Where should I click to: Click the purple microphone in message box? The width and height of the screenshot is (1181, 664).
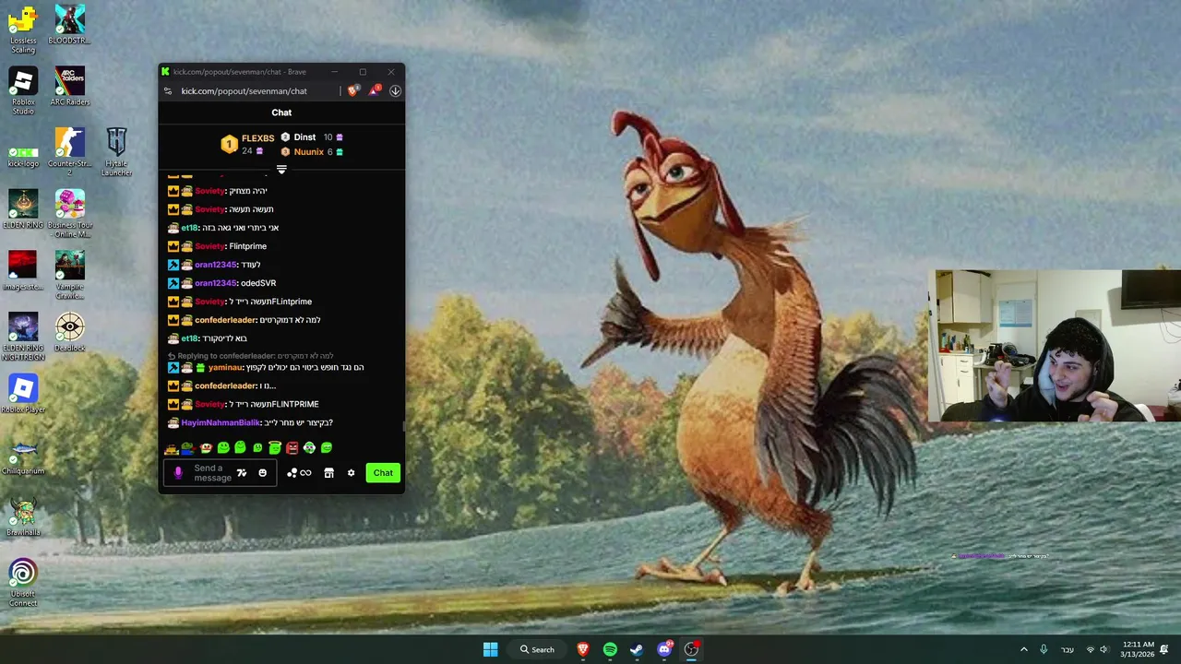pos(178,473)
